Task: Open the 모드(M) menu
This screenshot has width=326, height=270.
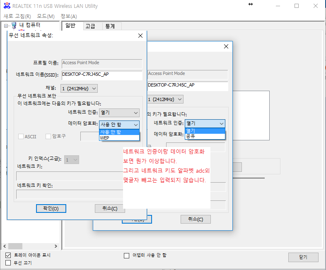Action: tap(46, 16)
